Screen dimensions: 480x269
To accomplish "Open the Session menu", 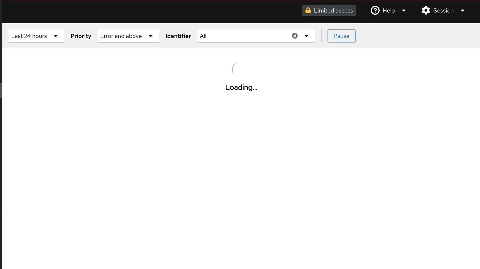I will (443, 11).
